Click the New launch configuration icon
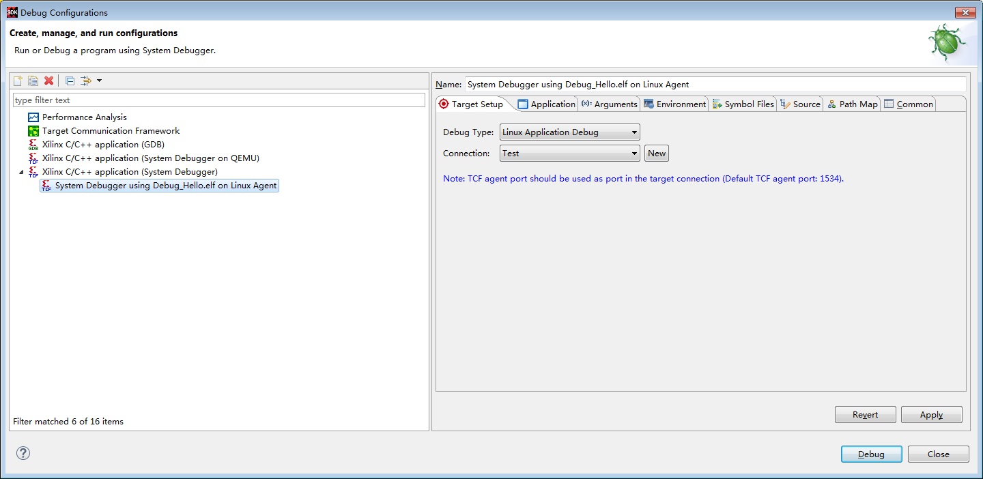Viewport: 983px width, 479px height. (x=18, y=81)
